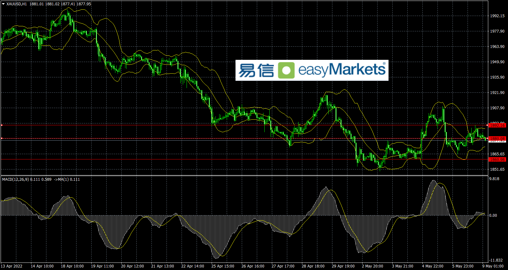Click the 28 Apr 18:00 time label
Screen dimensions: 508x270
313,266
